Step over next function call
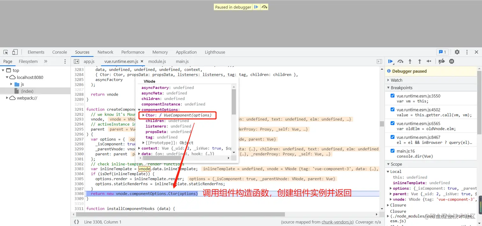Image resolution: width=482 pixels, height=226 pixels. (x=400, y=61)
